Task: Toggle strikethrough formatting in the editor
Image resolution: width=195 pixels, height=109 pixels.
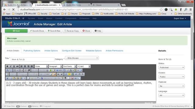Action: coord(17,66)
